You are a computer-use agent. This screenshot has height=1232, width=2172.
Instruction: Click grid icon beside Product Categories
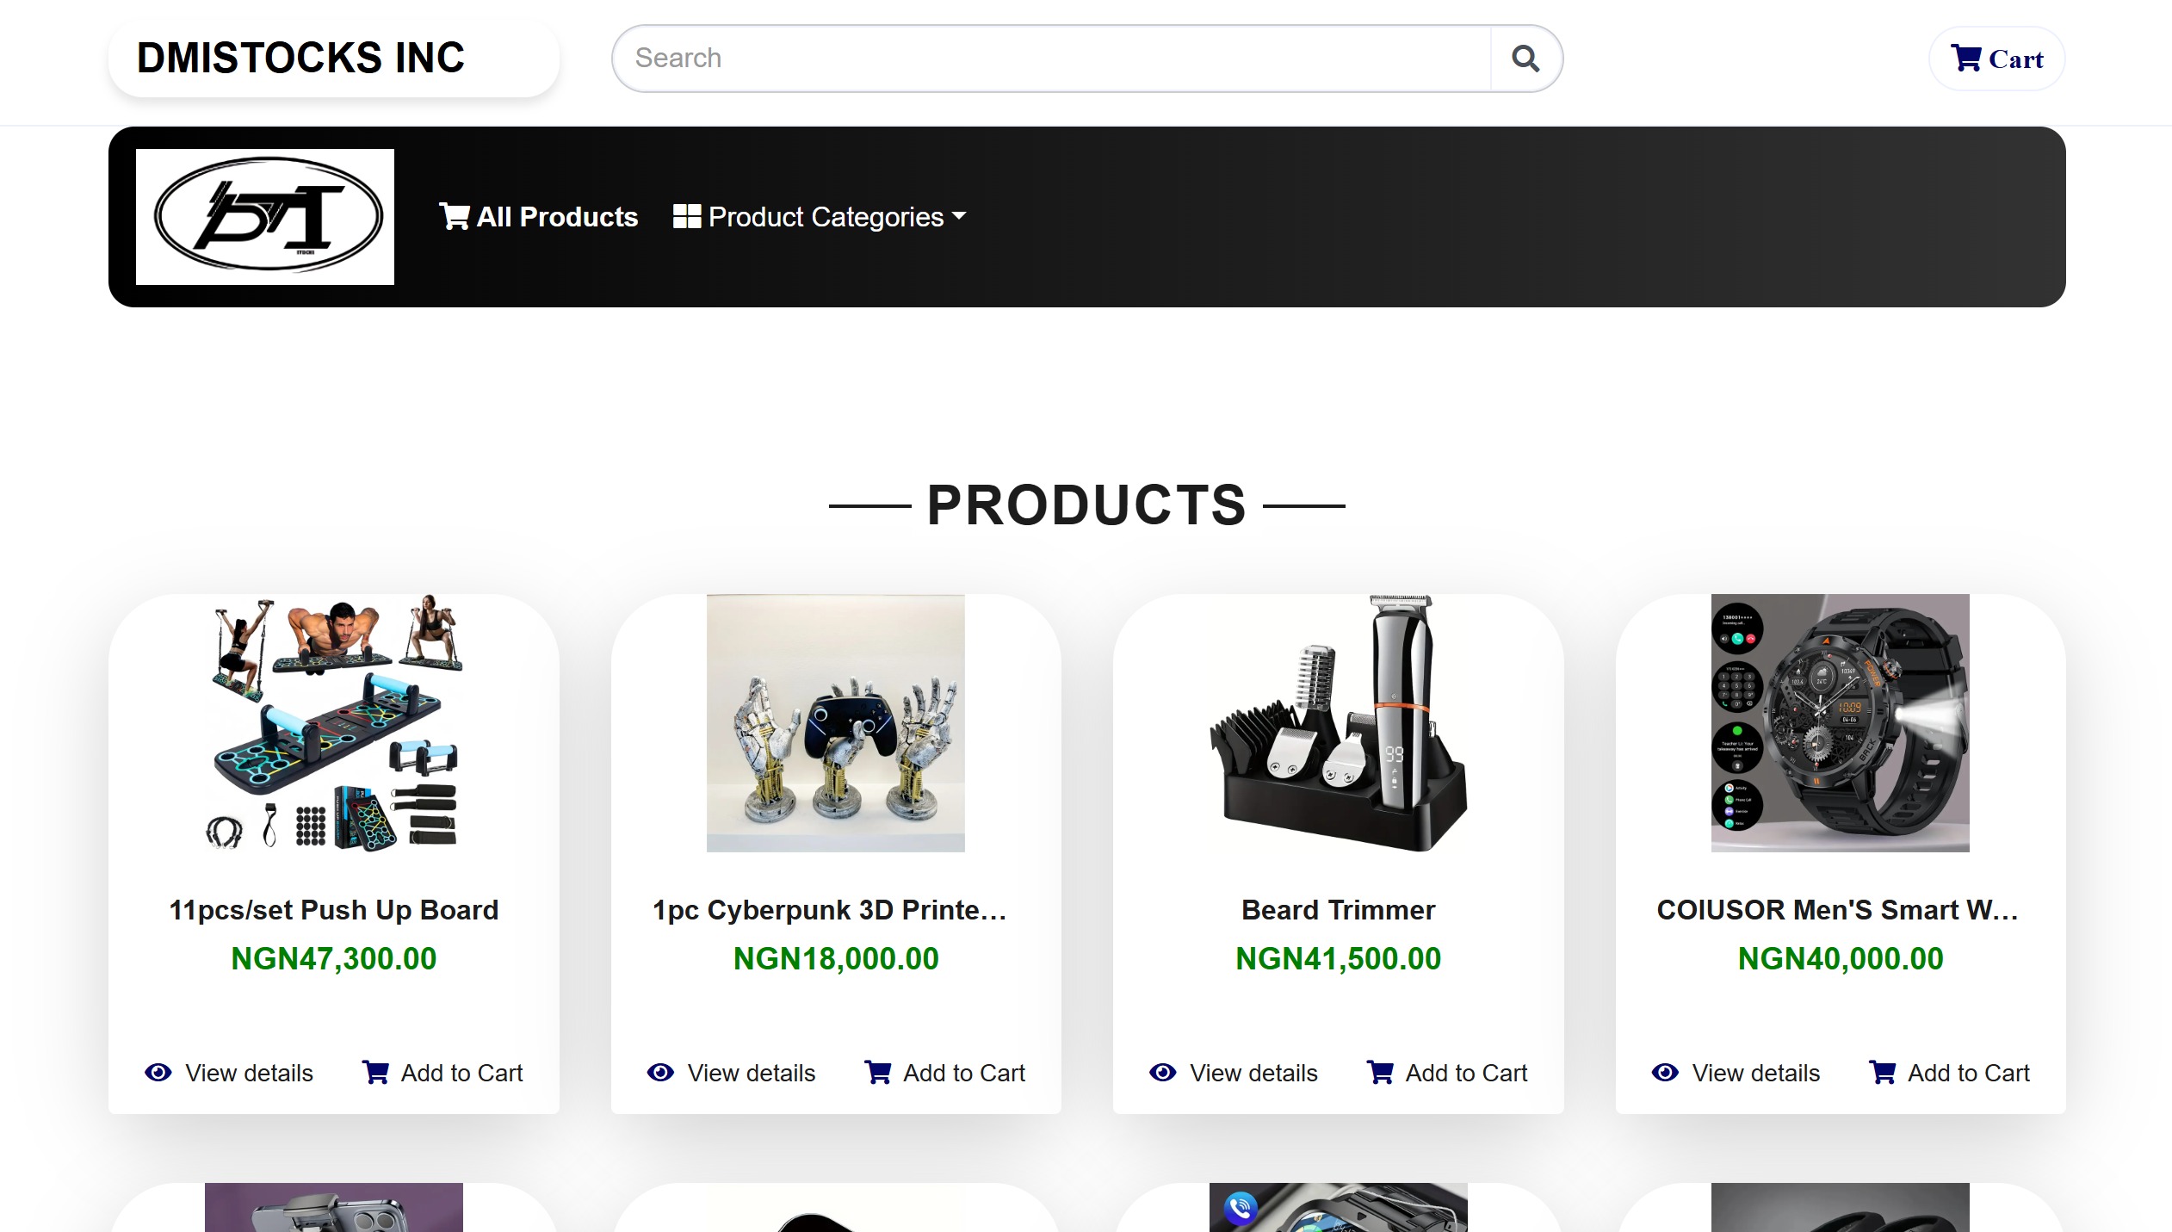click(686, 216)
